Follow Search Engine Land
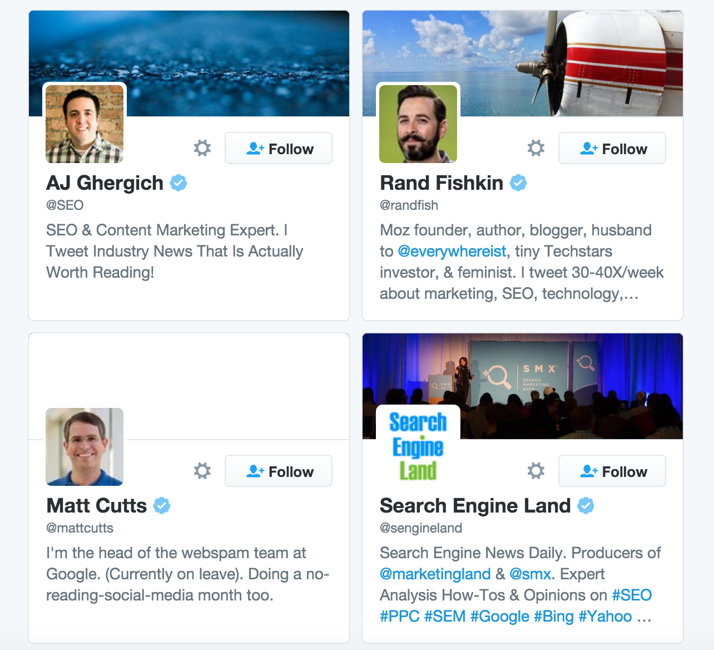 pyautogui.click(x=612, y=471)
